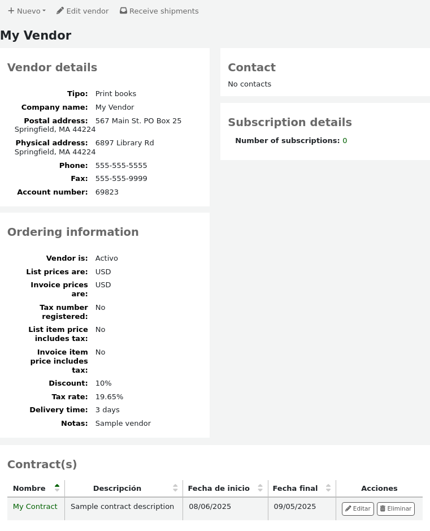The height and width of the screenshot is (531, 430).
Task: Click the Descripción column header text
Action: pos(117,489)
